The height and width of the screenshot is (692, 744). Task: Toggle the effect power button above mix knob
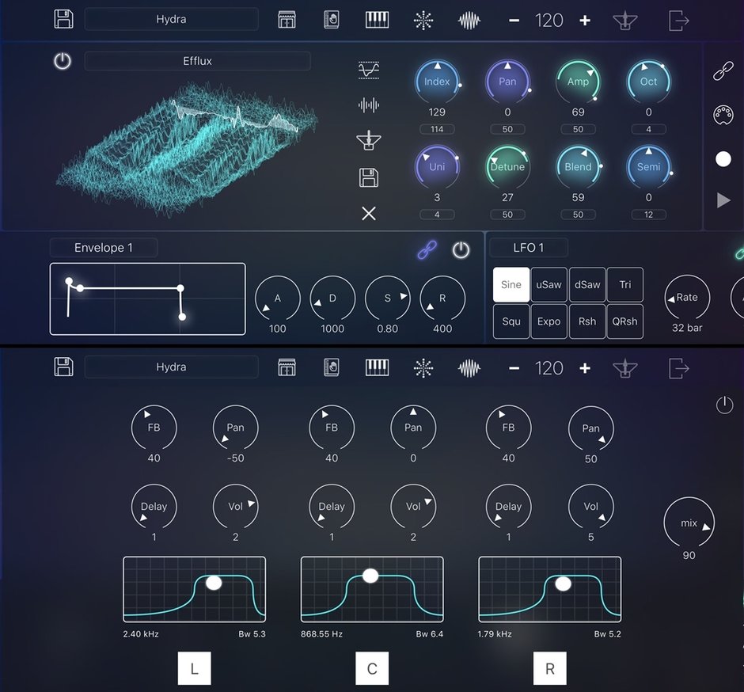(x=724, y=405)
